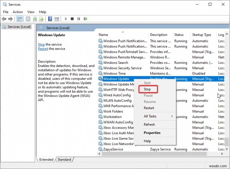Open the Help toolbar icon

click(50, 19)
